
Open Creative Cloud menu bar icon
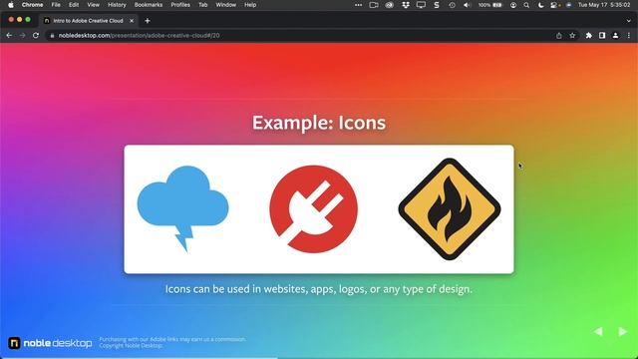point(390,5)
